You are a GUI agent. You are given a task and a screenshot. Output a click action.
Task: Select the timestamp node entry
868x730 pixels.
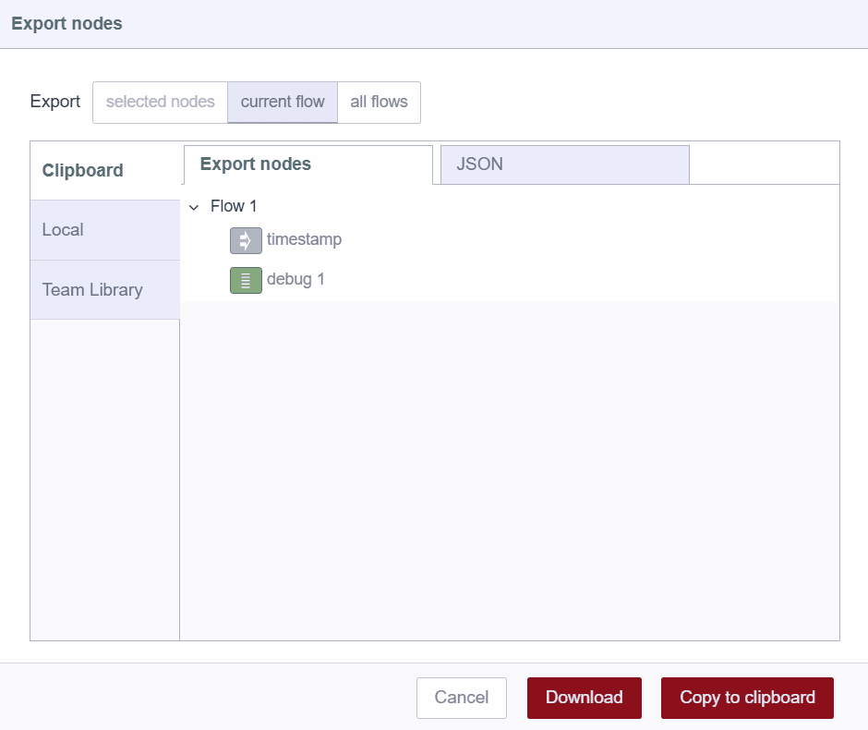[304, 240]
